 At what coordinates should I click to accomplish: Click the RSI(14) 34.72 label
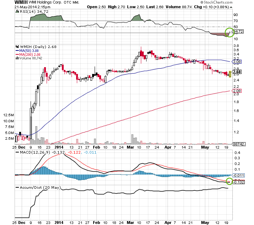pyautogui.click(x=34, y=12)
